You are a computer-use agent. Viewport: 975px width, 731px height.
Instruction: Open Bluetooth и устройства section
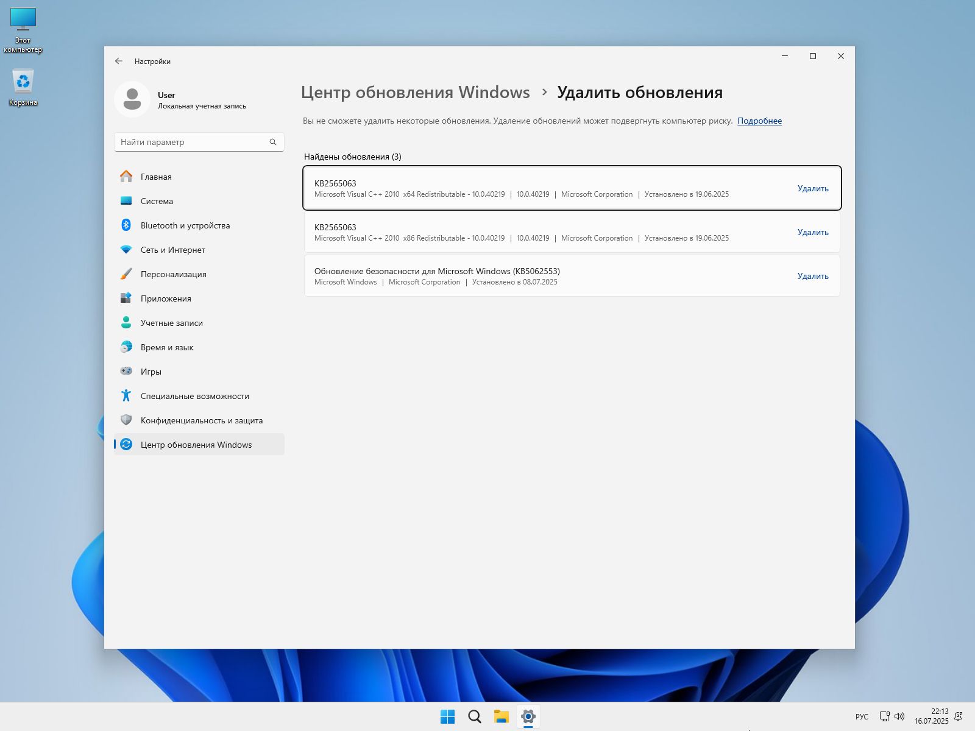pos(199,225)
